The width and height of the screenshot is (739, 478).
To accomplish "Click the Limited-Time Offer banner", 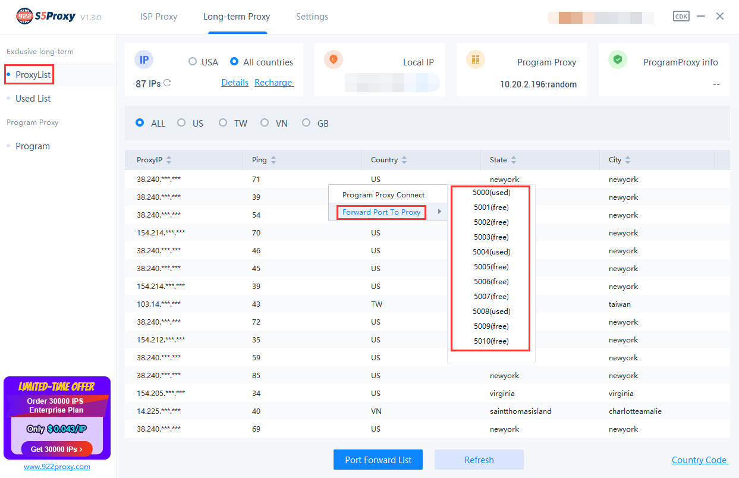I will [57, 418].
